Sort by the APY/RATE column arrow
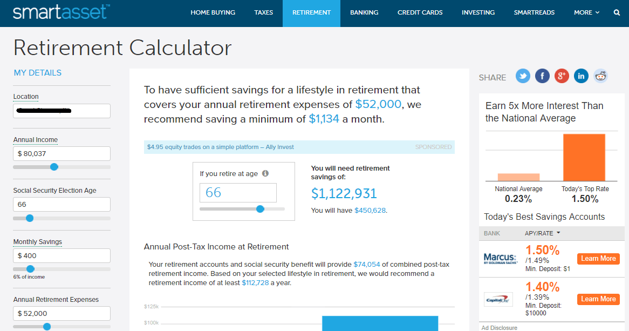The image size is (629, 331). (x=558, y=233)
